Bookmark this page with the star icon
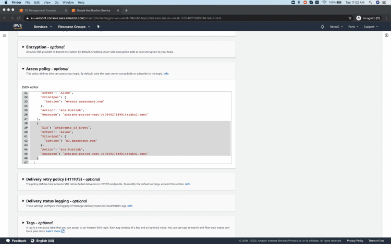This screenshot has width=391, height=244. (350, 18)
